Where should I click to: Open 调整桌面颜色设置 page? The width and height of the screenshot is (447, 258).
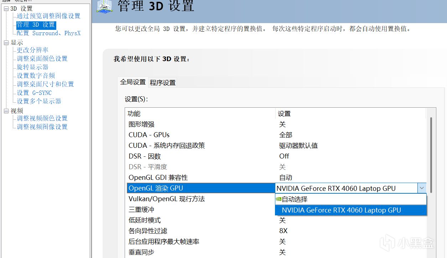point(42,59)
